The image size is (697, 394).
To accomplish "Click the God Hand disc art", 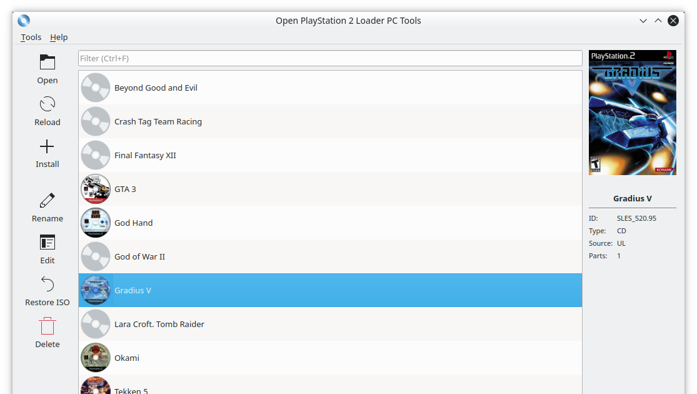I will (x=96, y=223).
